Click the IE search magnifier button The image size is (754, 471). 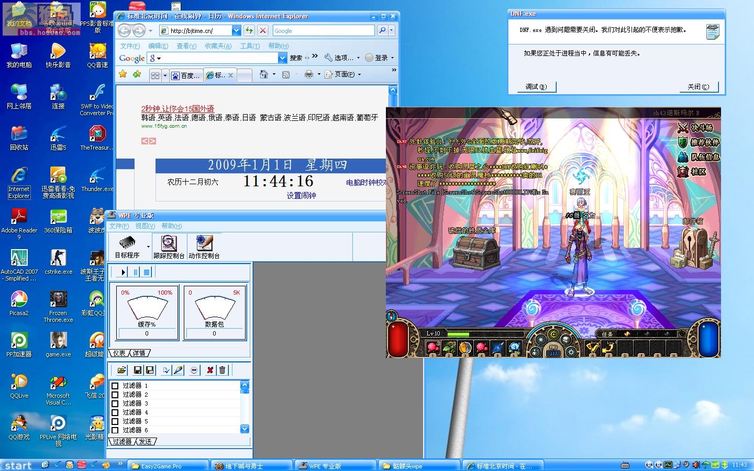tap(383, 31)
